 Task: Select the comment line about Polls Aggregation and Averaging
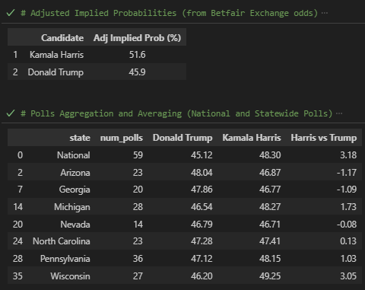[x=176, y=113]
